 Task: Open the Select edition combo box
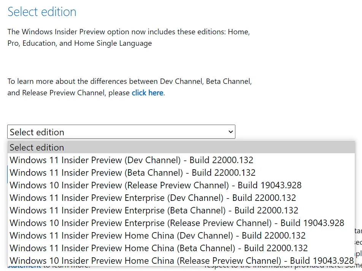(x=121, y=132)
